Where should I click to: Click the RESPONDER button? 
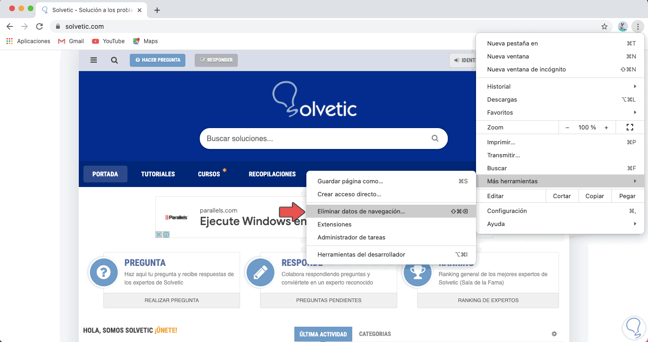coord(216,60)
